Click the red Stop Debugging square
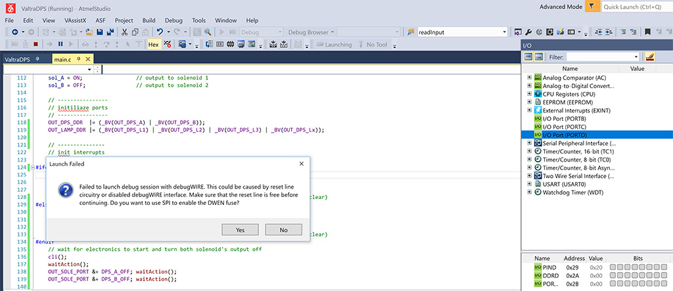Viewport: 673px width, 291px height. click(35, 44)
